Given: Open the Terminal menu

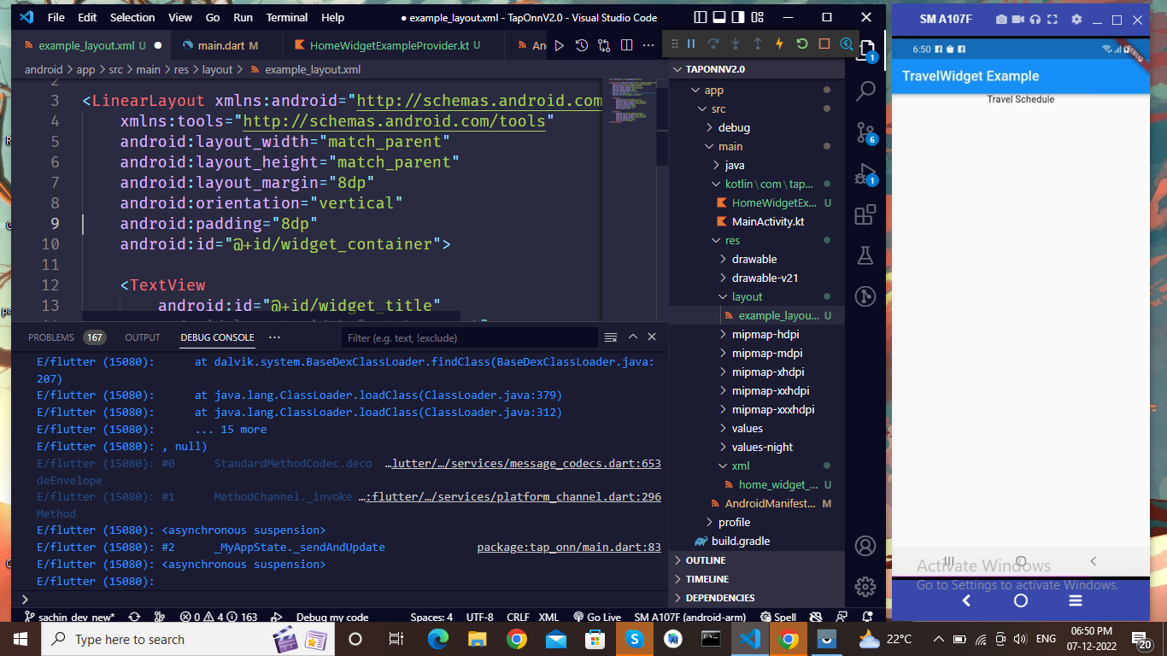Looking at the screenshot, I should point(287,17).
